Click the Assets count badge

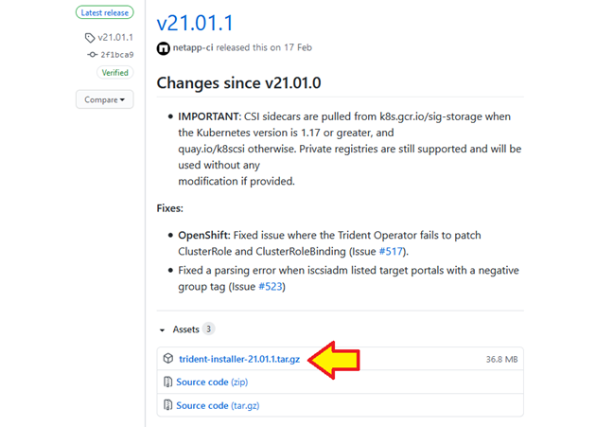point(208,329)
